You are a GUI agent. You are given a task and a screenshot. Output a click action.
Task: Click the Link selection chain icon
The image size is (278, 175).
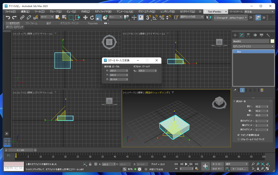[22, 17]
